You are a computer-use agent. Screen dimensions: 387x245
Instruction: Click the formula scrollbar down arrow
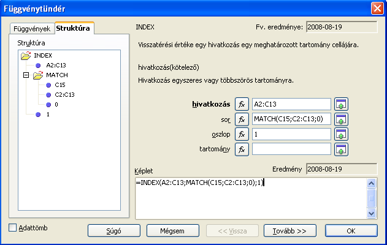coord(371,213)
